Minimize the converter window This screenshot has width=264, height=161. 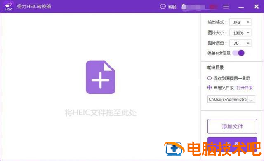tap(241, 7)
